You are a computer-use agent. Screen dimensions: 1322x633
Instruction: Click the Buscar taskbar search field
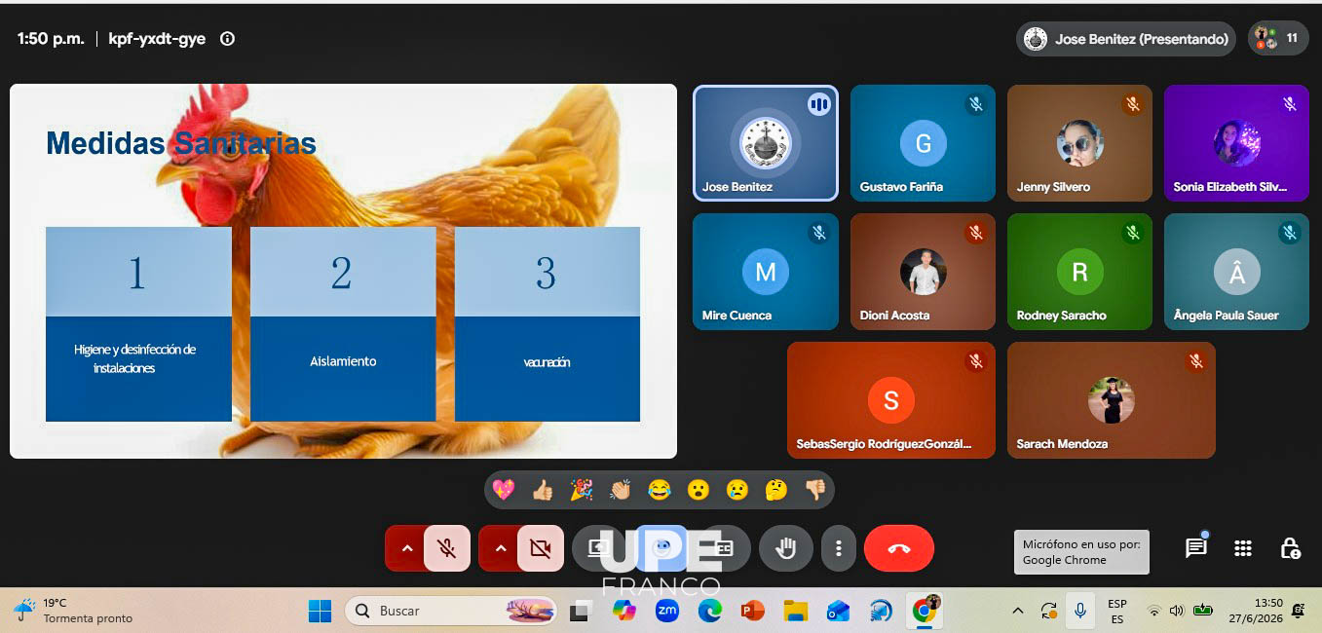(451, 611)
